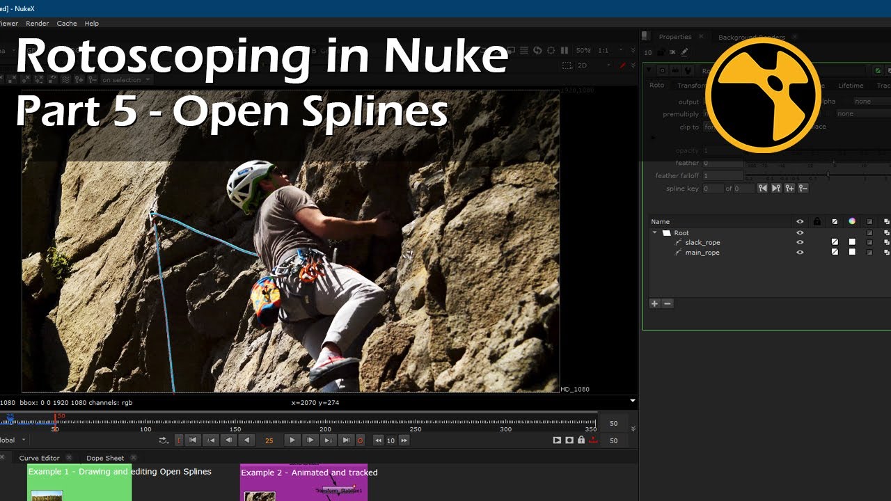The width and height of the screenshot is (891, 501).
Task: Delete the spline key
Action: pyautogui.click(x=803, y=188)
